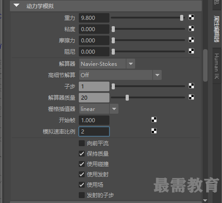
Task: Click the 重力 value field 9.800
Action: point(94,18)
